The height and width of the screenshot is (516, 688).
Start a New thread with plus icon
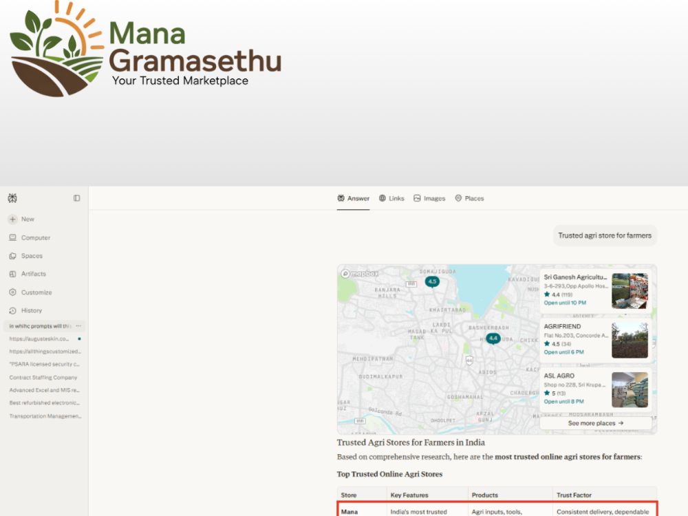pyautogui.click(x=21, y=219)
